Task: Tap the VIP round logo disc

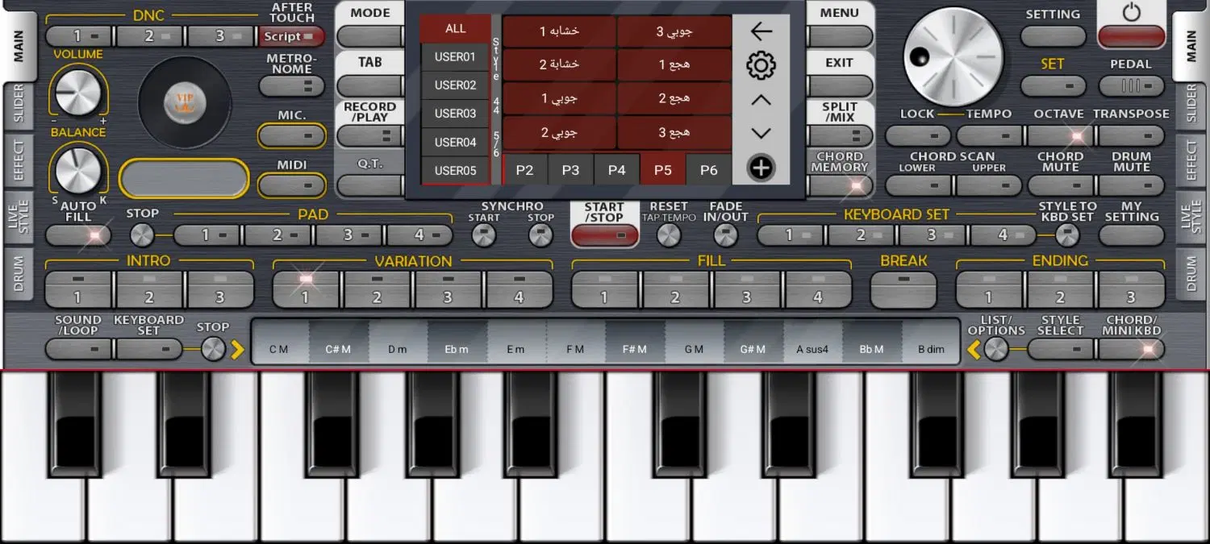Action: click(185, 102)
